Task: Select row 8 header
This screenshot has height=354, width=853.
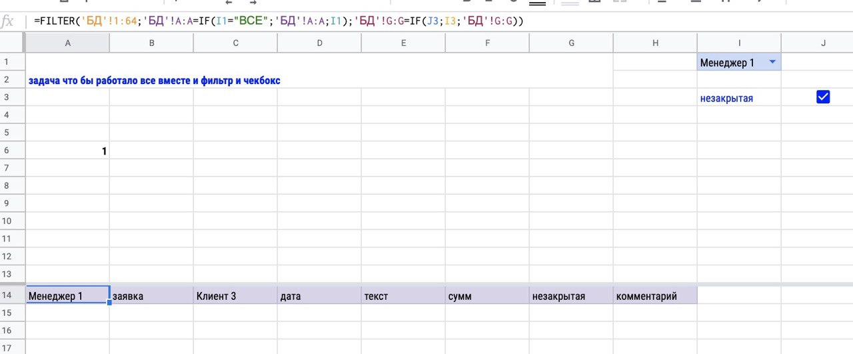Action: click(12, 186)
